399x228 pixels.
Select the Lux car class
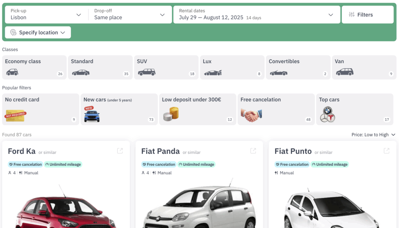232,67
